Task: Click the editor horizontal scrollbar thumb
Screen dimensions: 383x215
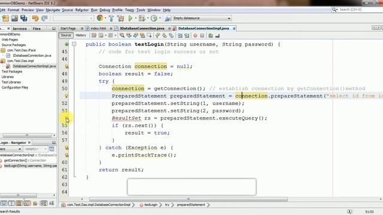Action: [189, 199]
